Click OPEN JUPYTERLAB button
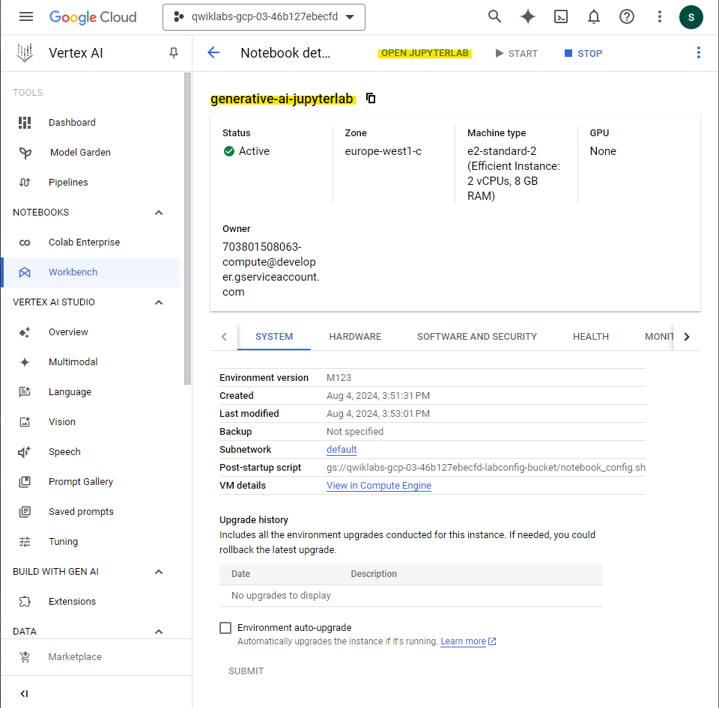This screenshot has width=719, height=708. pos(425,53)
